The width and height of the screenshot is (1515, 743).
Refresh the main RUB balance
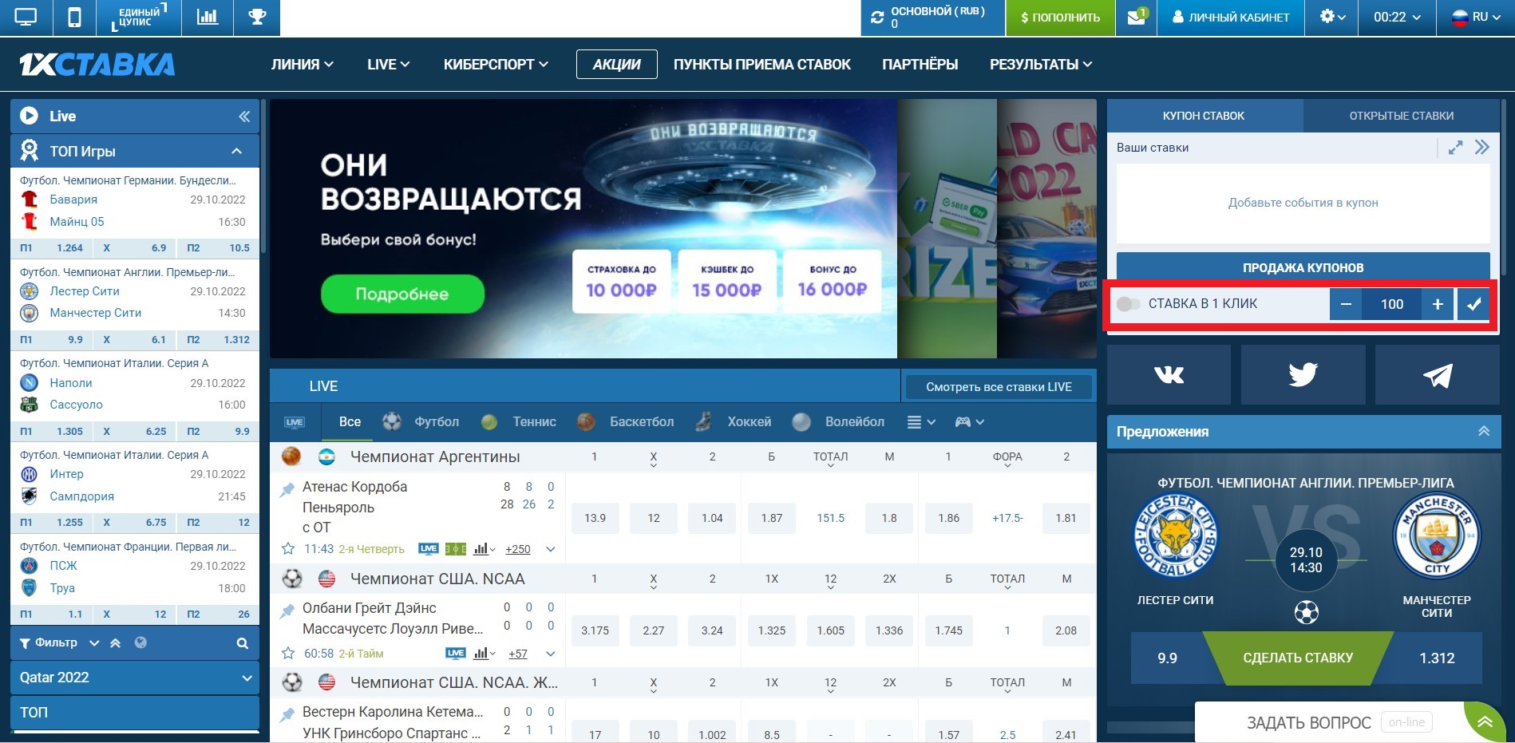click(877, 18)
